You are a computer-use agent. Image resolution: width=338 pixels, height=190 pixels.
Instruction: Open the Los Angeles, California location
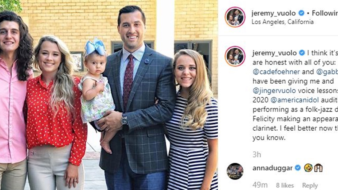pyautogui.click(x=283, y=22)
